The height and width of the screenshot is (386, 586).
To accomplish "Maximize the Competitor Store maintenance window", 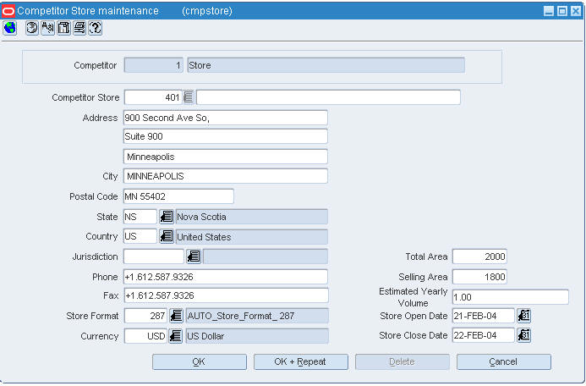I will (x=562, y=11).
